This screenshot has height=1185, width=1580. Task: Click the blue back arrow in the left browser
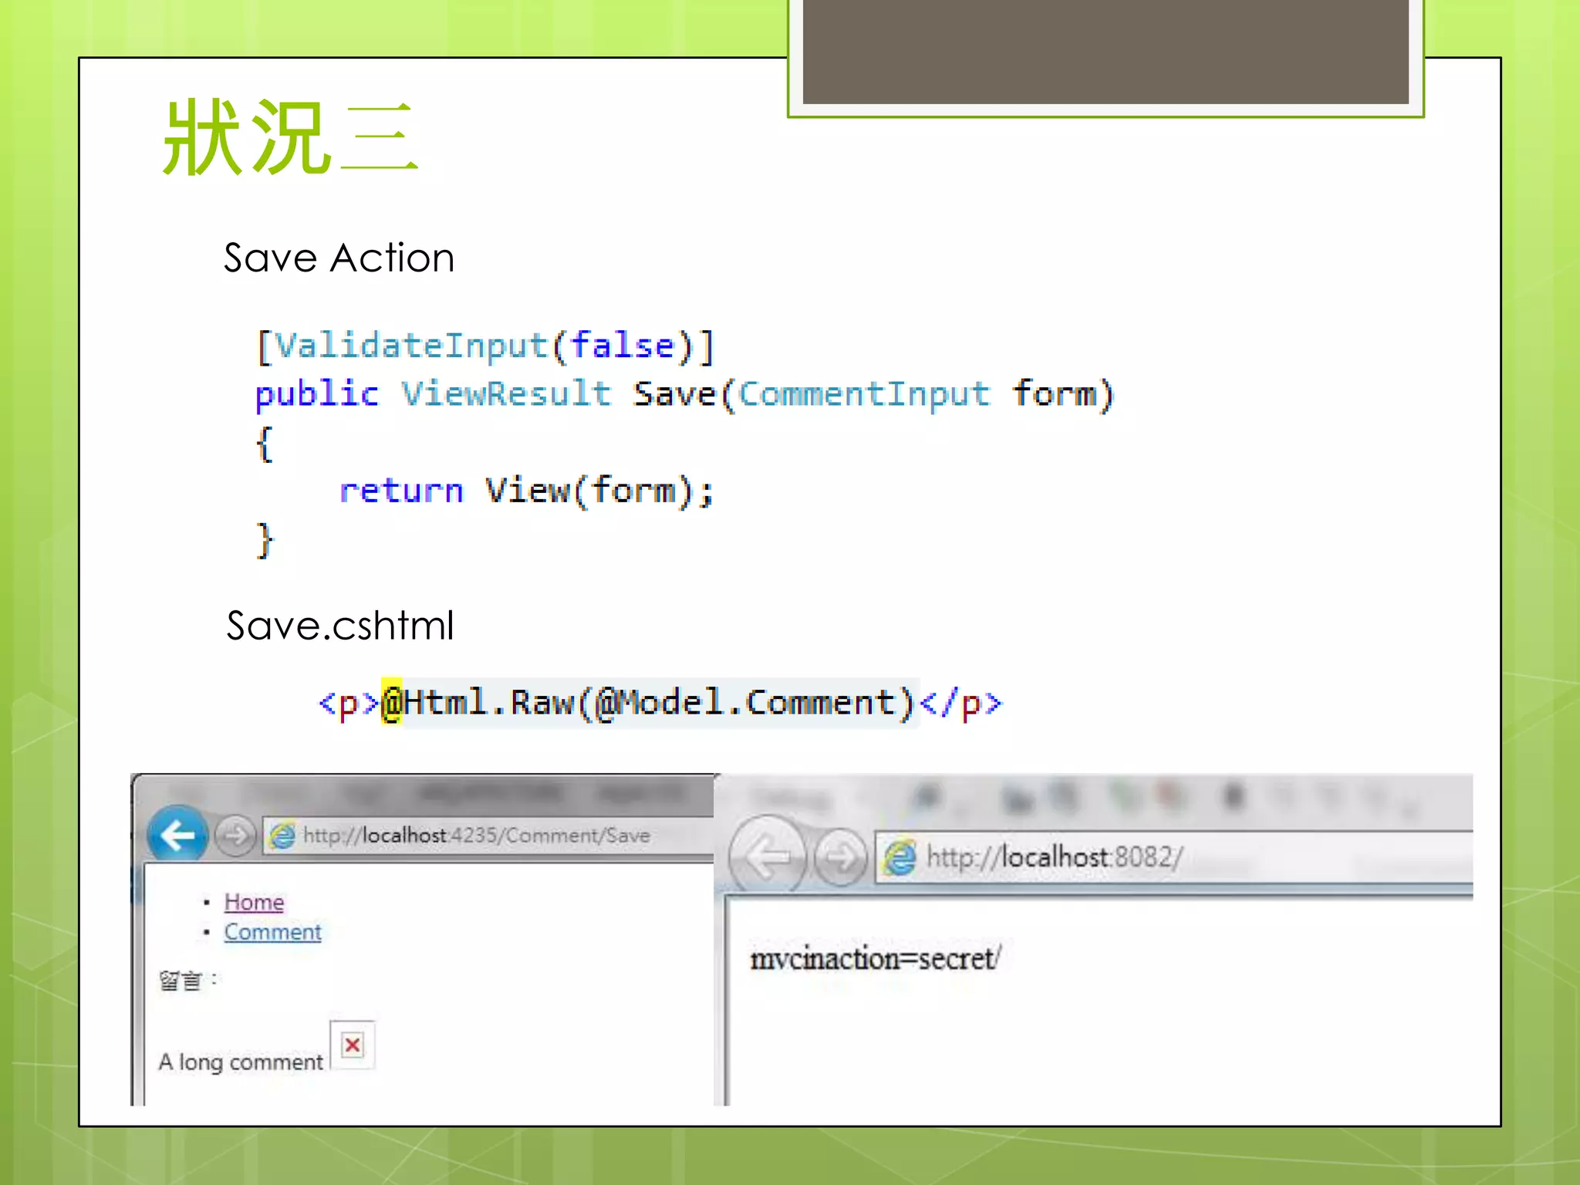click(x=177, y=834)
